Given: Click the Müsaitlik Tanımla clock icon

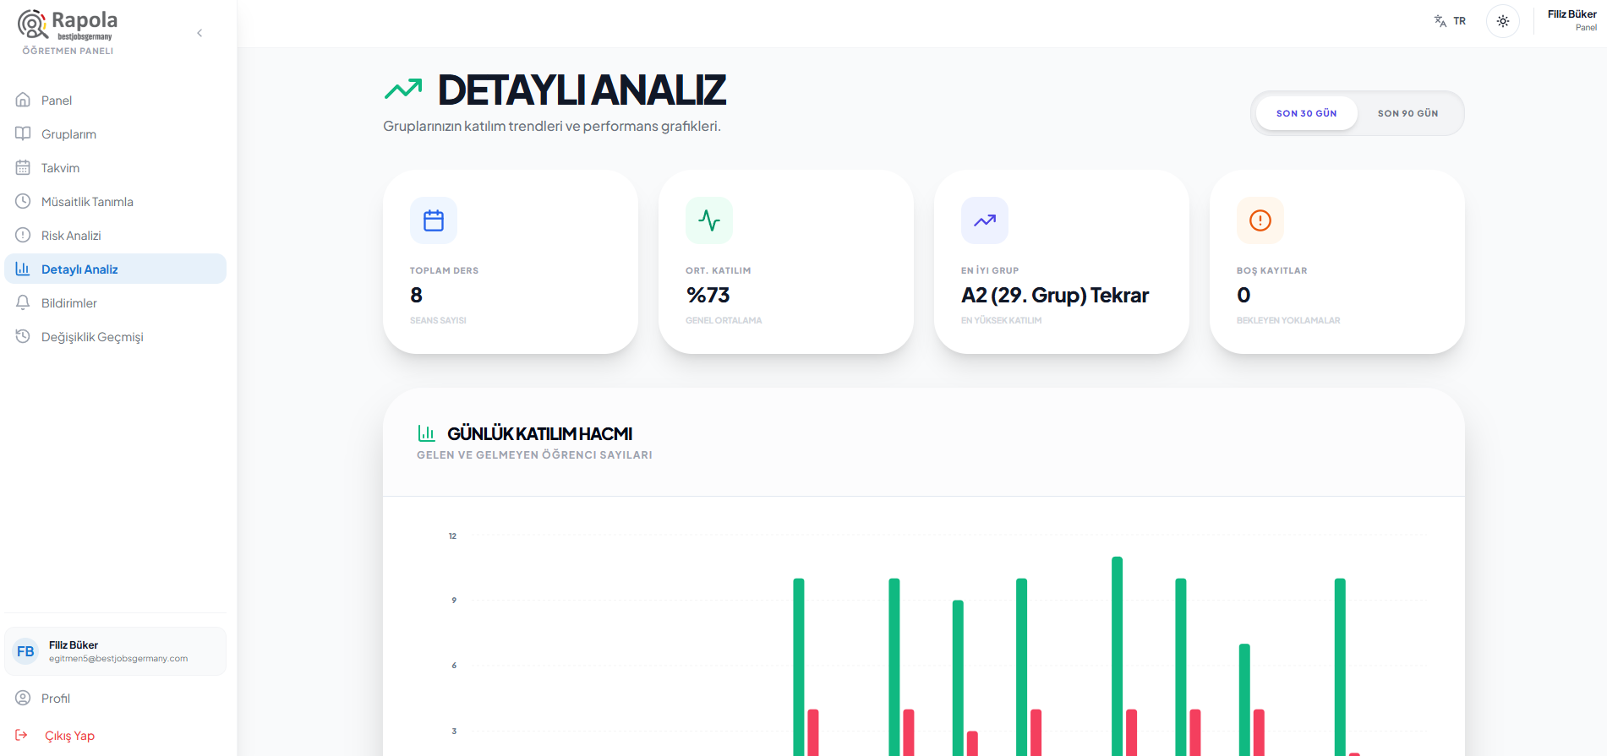Looking at the screenshot, I should (x=23, y=201).
